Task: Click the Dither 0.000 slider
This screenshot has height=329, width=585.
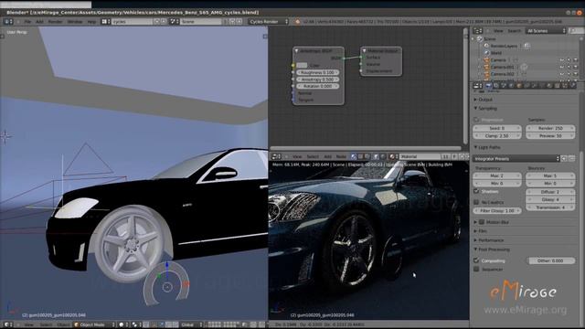Action: (x=550, y=260)
